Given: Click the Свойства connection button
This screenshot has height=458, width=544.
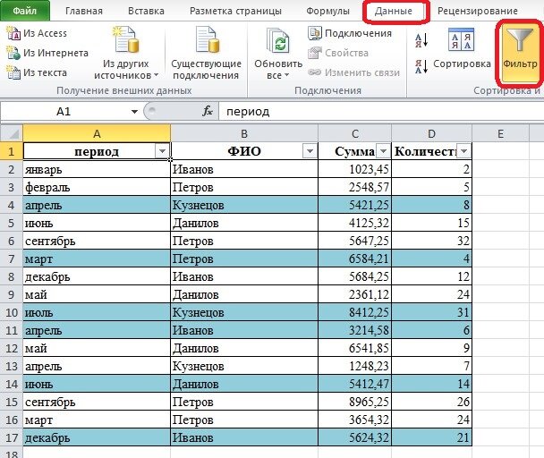Looking at the screenshot, I should 338,53.
